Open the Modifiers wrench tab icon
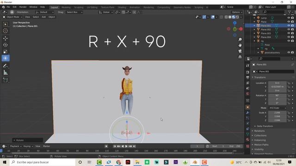Viewport: 296px width, 166px height. tap(248, 113)
